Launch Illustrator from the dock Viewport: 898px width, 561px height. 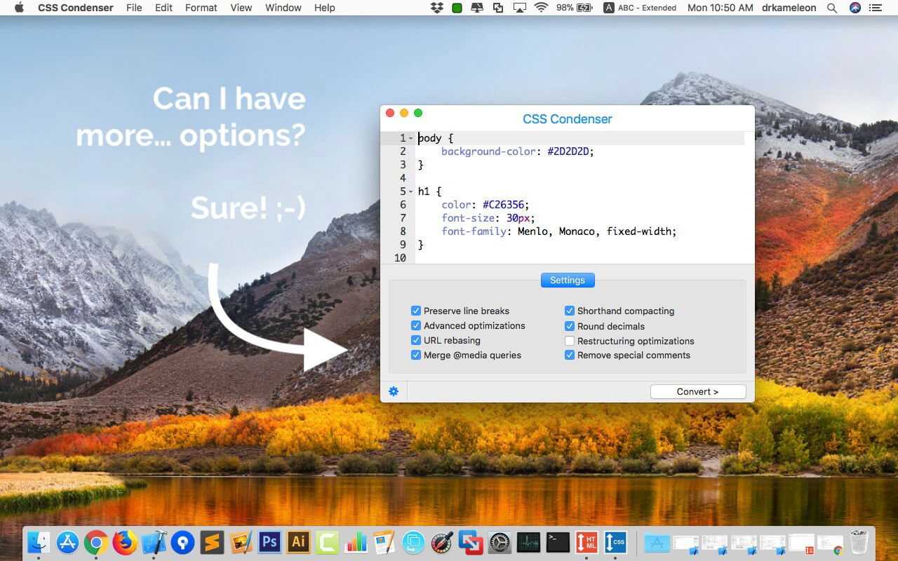[x=299, y=542]
